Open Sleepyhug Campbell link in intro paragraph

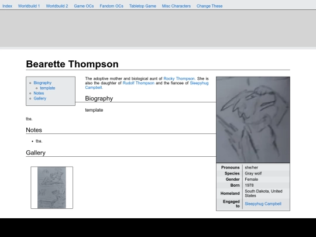coord(199,83)
